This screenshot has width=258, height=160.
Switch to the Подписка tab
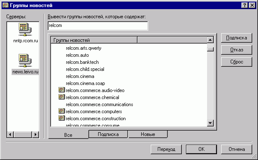(108, 134)
